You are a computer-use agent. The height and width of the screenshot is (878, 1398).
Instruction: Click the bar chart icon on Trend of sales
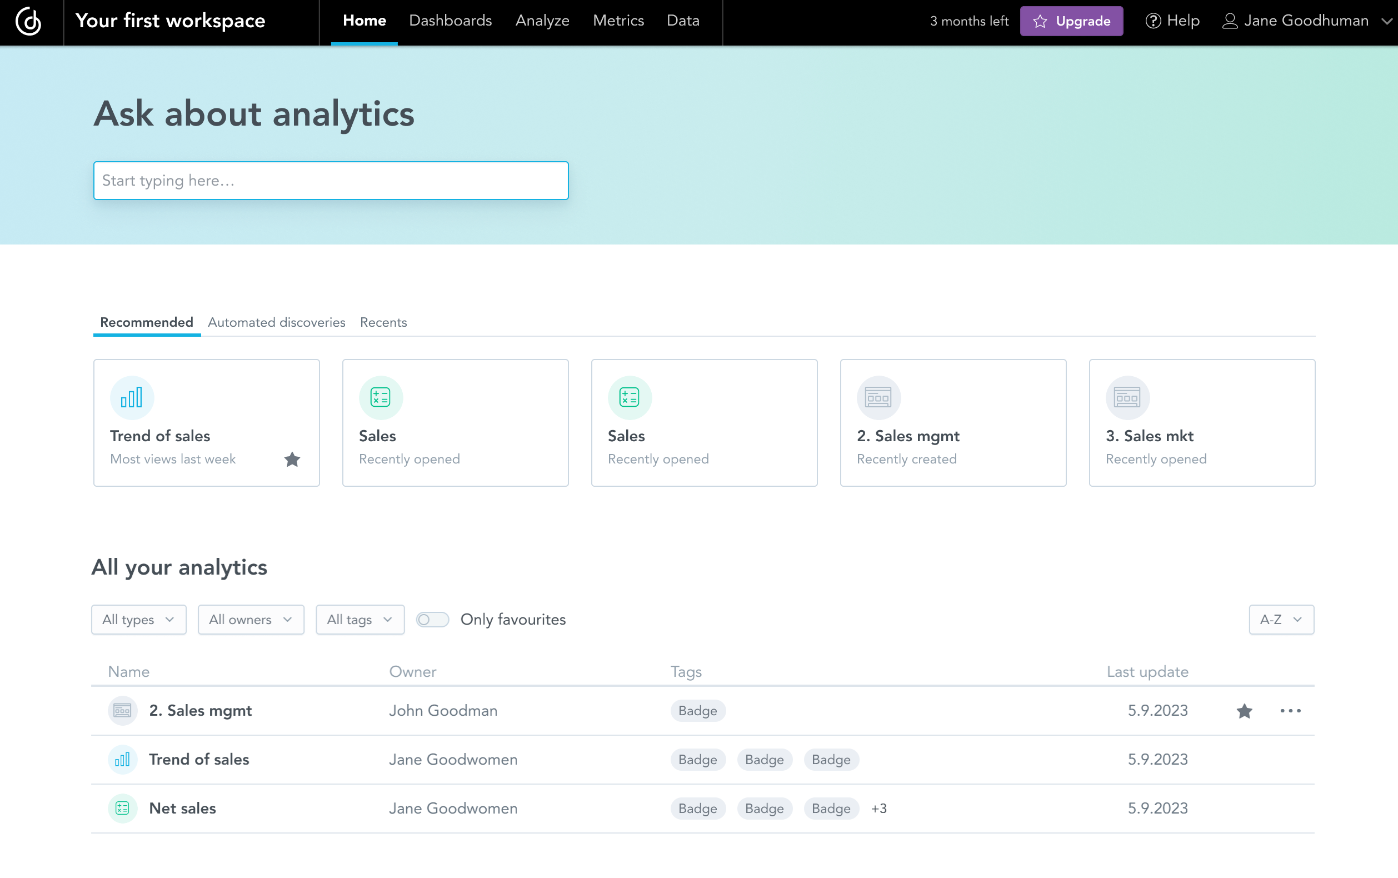tap(132, 396)
